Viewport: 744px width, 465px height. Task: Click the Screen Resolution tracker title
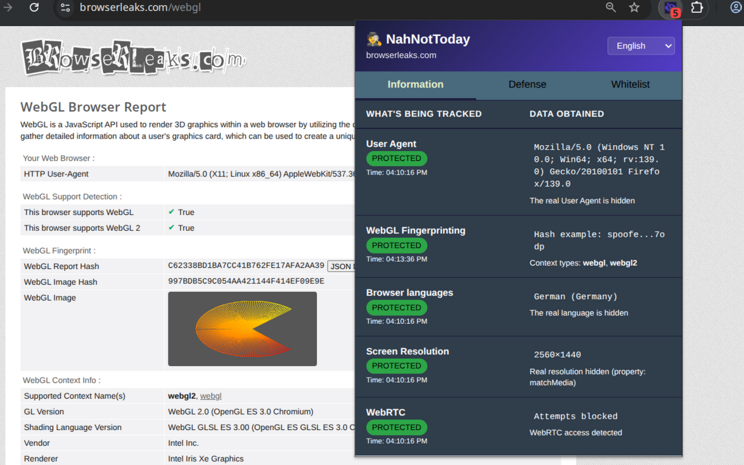(x=407, y=352)
